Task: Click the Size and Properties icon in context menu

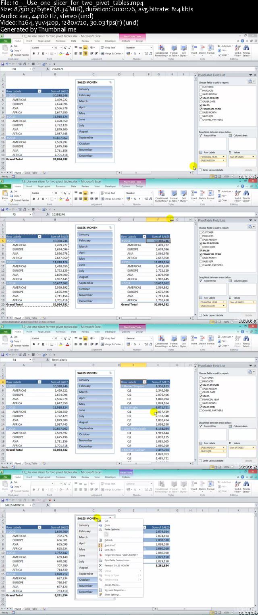Action: click(100, 590)
